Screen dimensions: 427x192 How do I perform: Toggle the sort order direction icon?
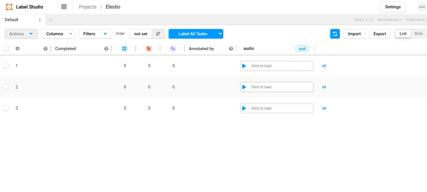coord(158,34)
